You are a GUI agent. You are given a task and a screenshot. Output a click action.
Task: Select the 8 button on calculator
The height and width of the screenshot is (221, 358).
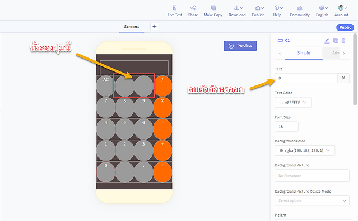(x=125, y=107)
